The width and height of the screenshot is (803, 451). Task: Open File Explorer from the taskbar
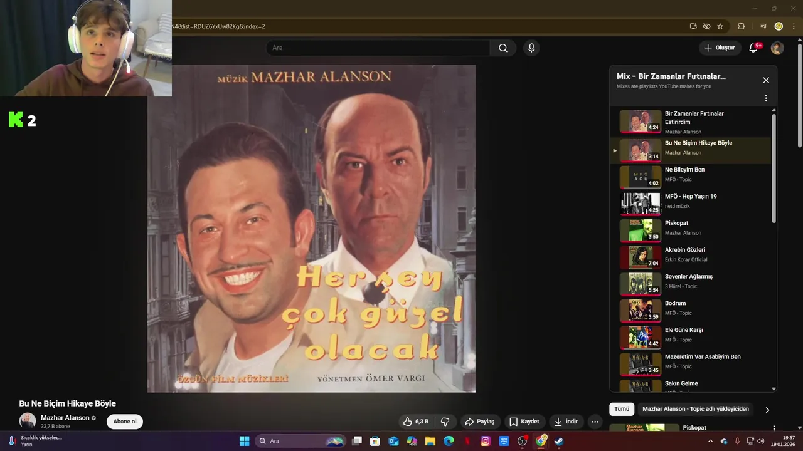[430, 441]
